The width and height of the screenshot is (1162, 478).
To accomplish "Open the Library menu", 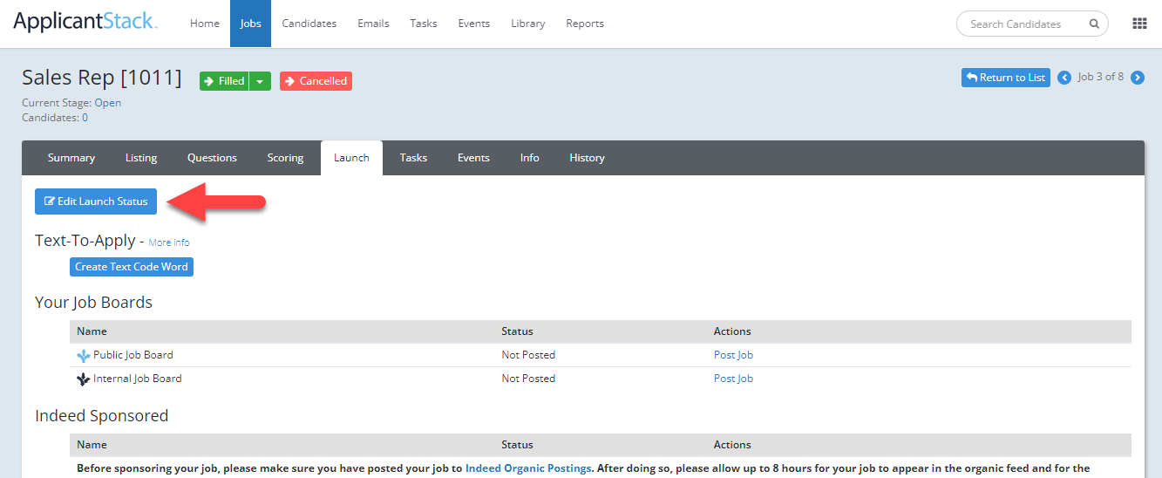I will coord(528,24).
